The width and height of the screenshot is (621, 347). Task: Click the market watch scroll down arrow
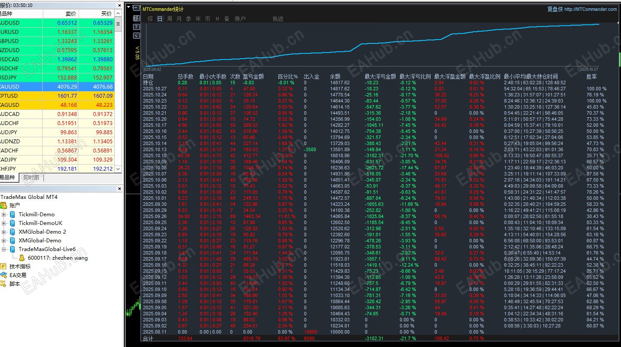pos(118,169)
